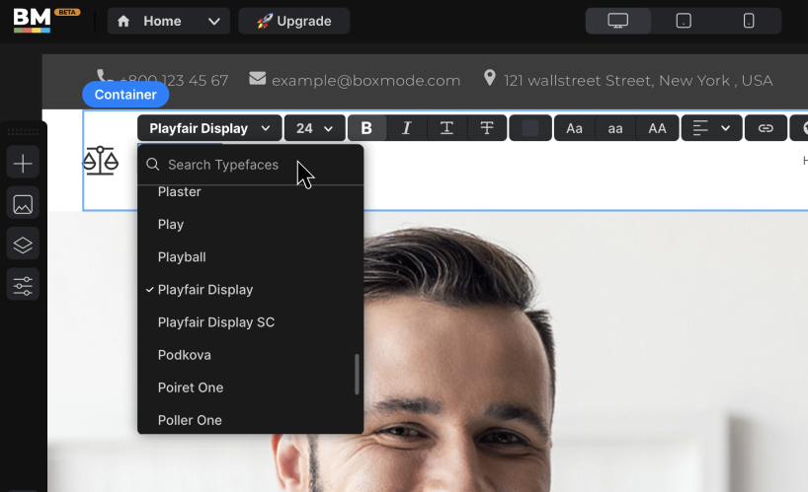Click the home icon in page selector

[123, 21]
